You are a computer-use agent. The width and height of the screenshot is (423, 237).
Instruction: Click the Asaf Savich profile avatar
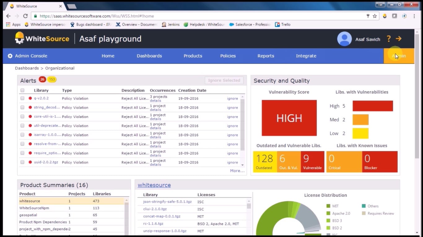(344, 39)
